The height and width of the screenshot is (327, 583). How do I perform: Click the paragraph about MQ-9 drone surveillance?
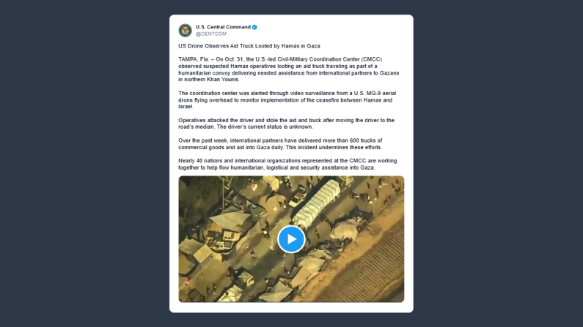[x=287, y=99]
